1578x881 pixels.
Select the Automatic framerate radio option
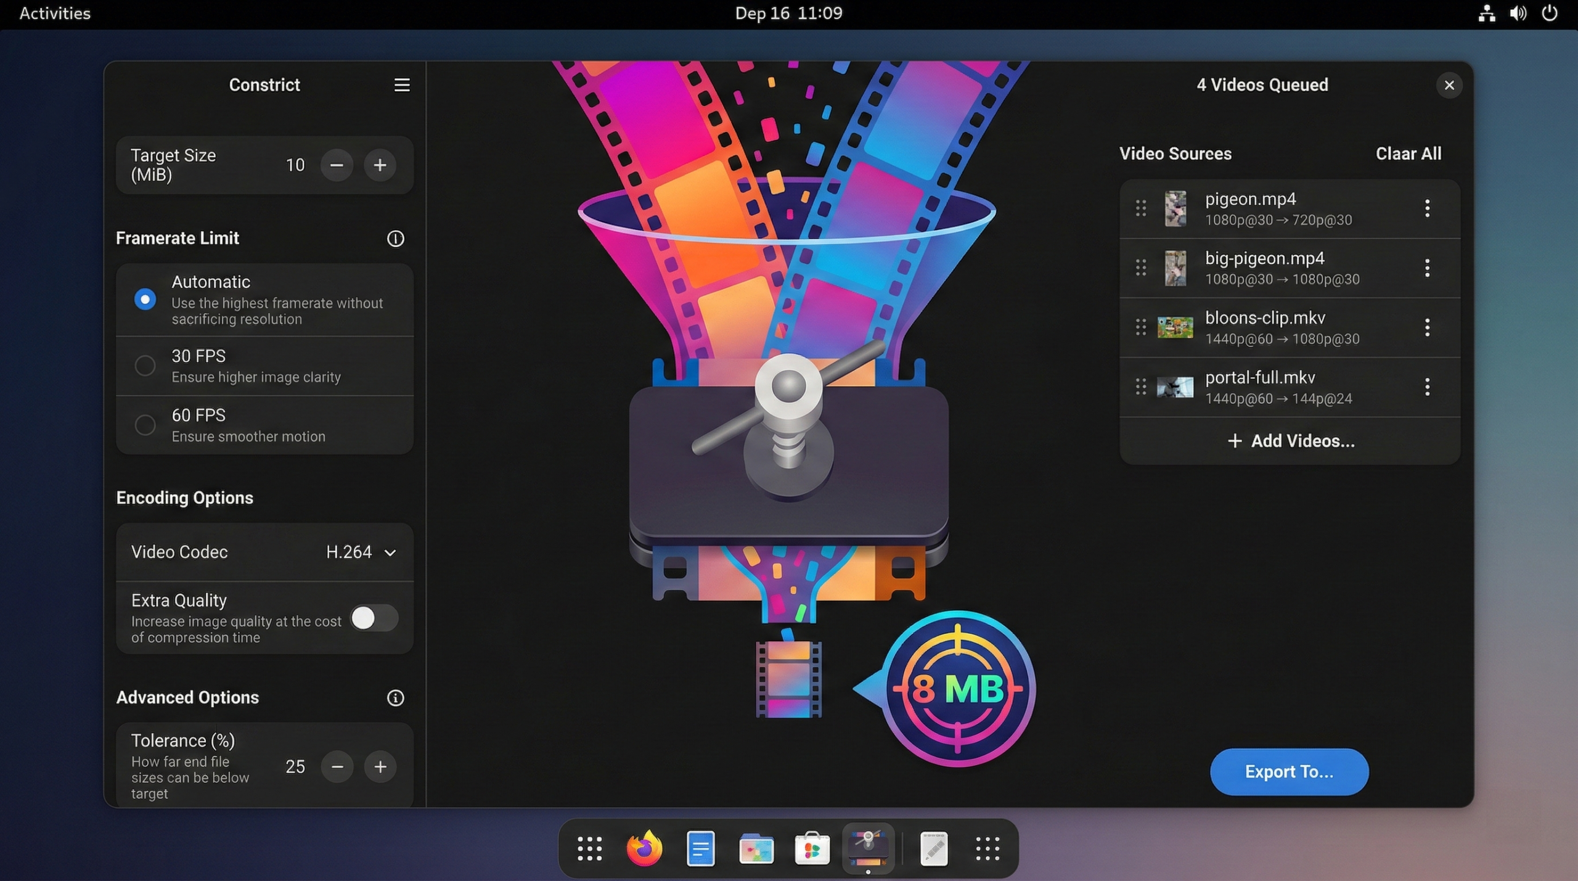point(145,300)
